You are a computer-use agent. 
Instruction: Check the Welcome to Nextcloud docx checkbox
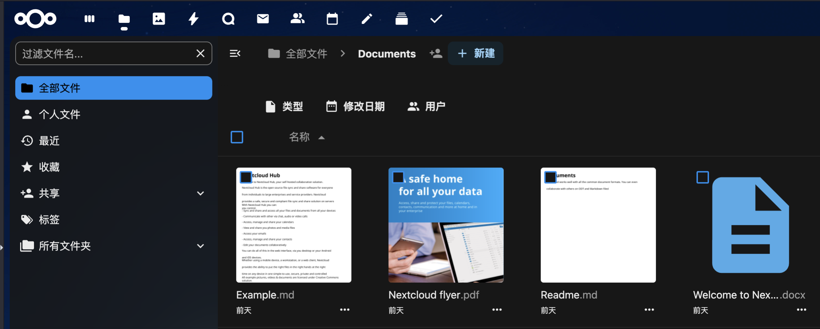(x=703, y=177)
